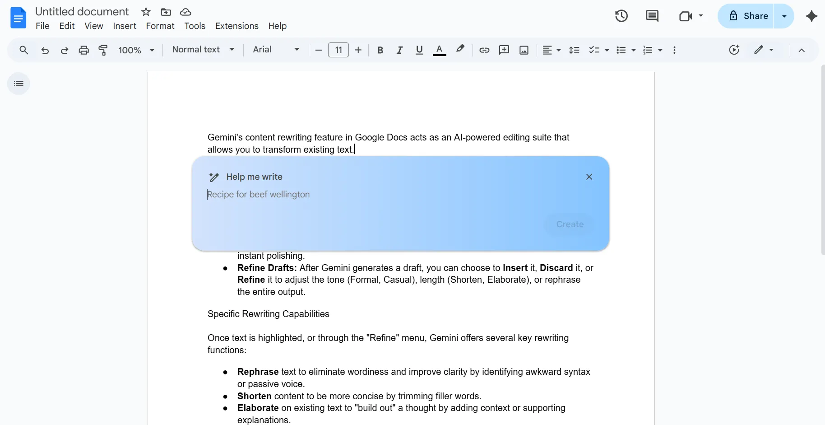Toggle bold formatting

[380, 50]
